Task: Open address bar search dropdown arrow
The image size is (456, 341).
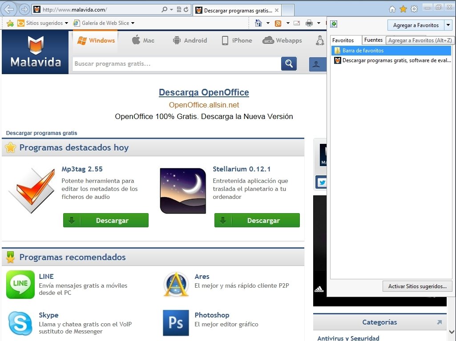Action: click(x=171, y=10)
